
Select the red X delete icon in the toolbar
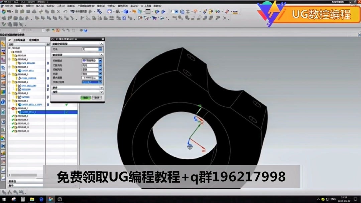tap(58, 11)
